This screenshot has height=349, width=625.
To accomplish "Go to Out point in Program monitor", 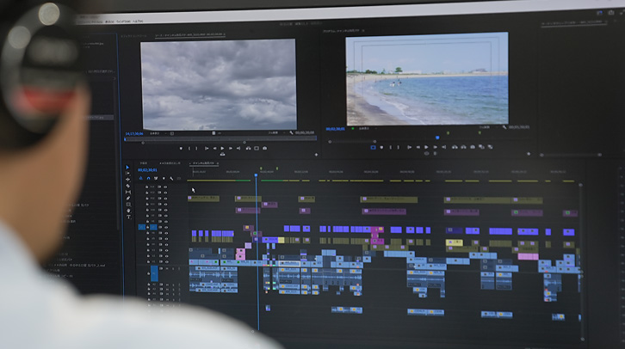I will click(x=443, y=147).
